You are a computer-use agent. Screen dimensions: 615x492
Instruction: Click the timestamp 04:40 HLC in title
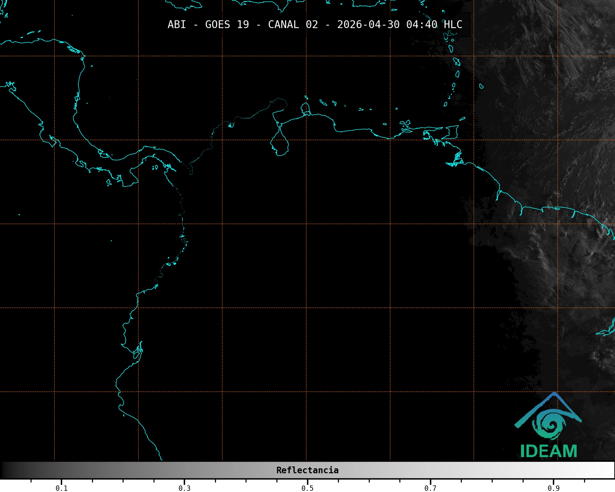[x=434, y=25]
